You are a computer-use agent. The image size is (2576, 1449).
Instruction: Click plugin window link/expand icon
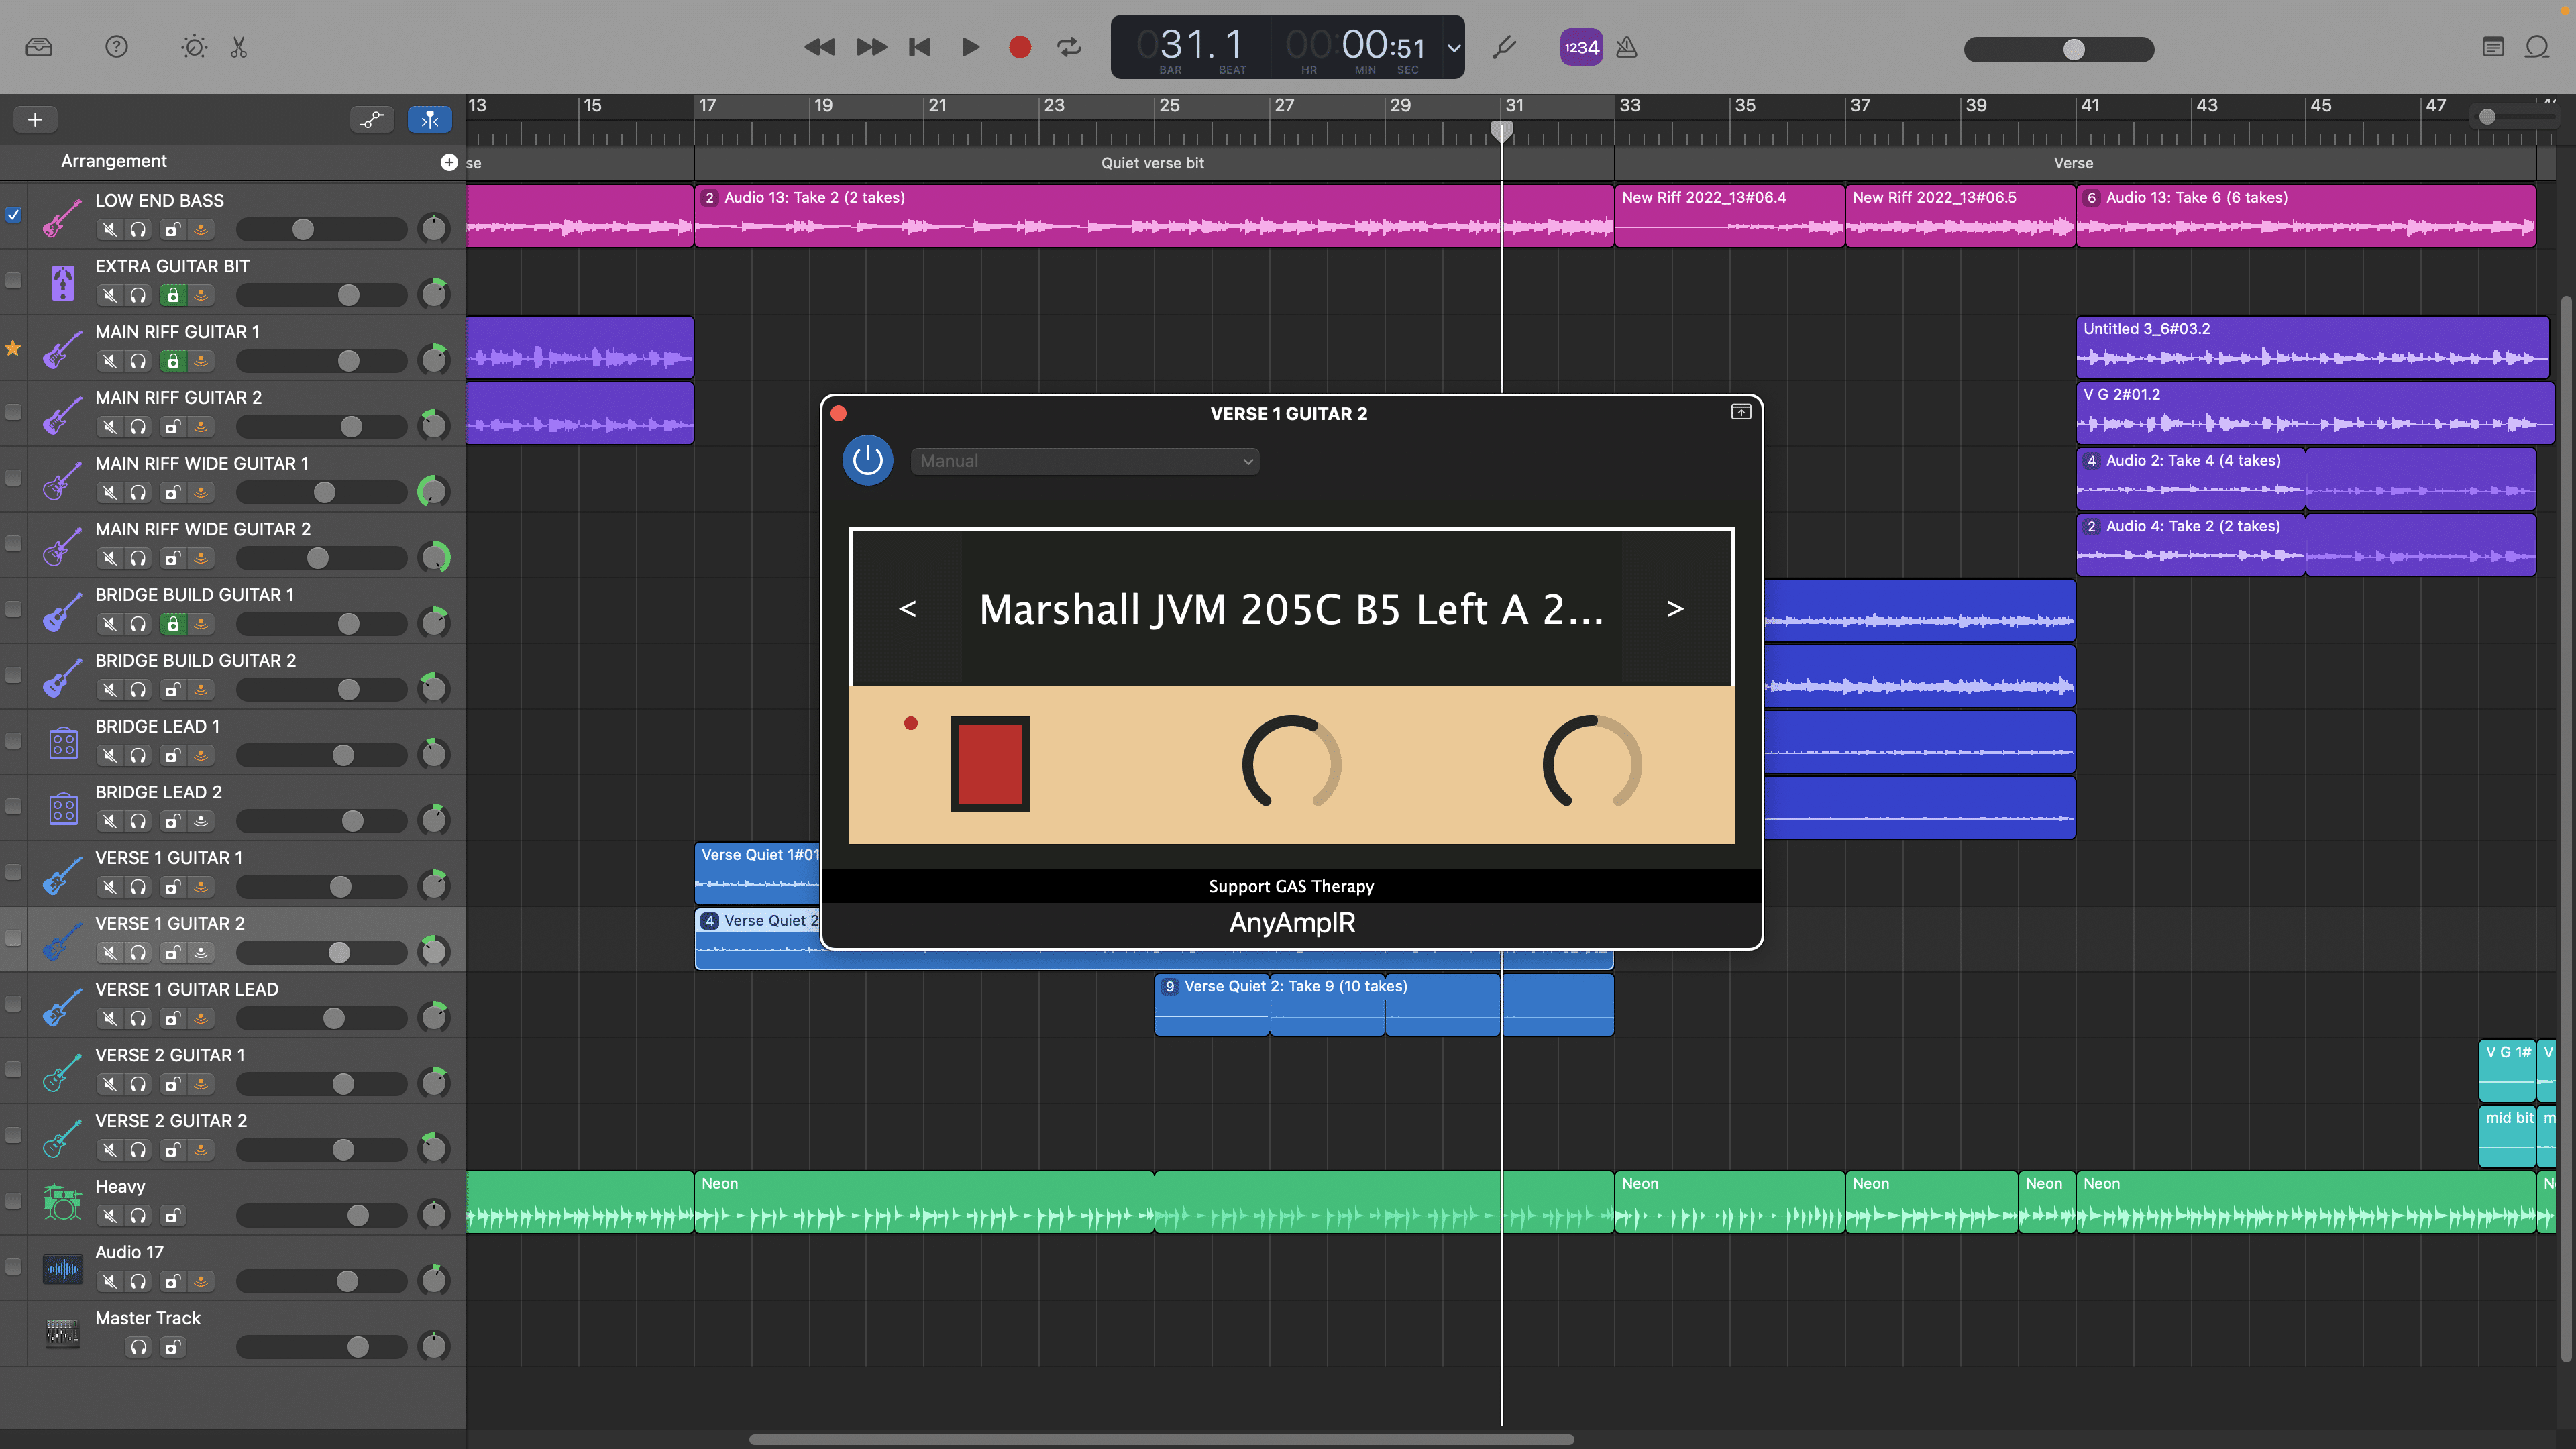point(1740,412)
